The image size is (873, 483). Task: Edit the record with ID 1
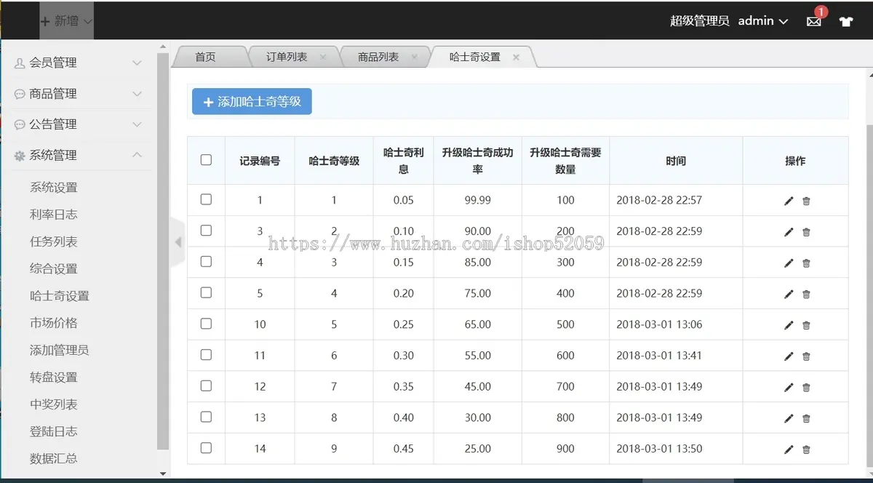[x=789, y=201]
